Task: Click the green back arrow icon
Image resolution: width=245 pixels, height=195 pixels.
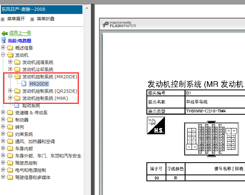Action: (4, 33)
